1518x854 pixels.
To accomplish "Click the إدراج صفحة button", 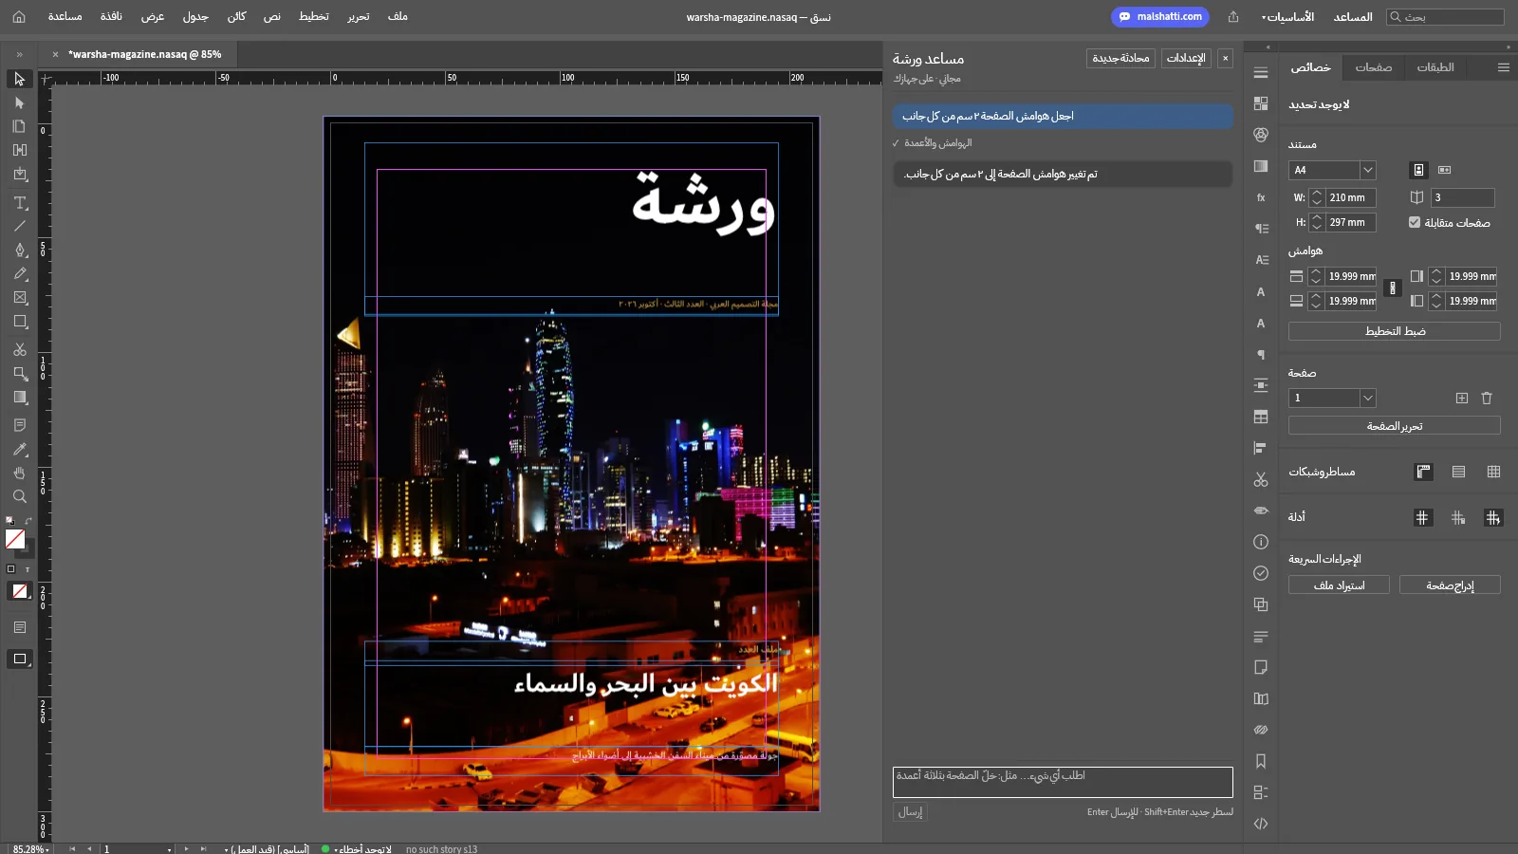I will point(1450,585).
